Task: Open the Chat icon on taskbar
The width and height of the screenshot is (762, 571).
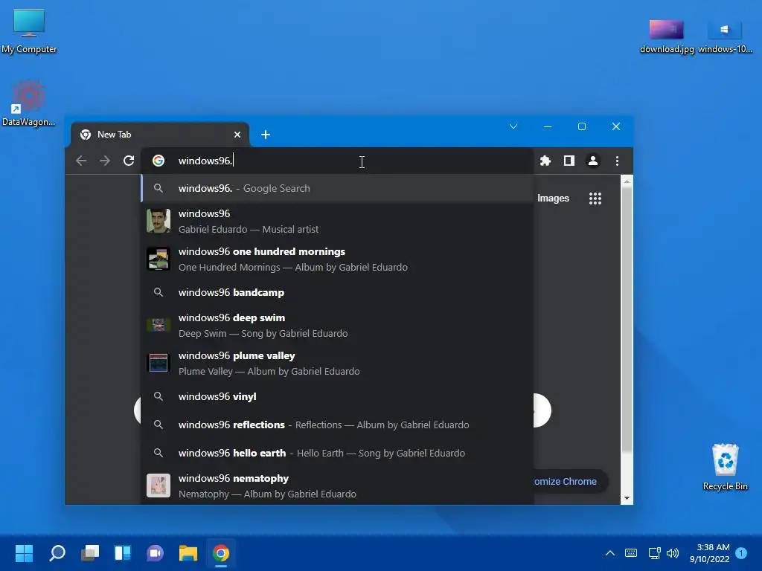Action: tap(155, 553)
